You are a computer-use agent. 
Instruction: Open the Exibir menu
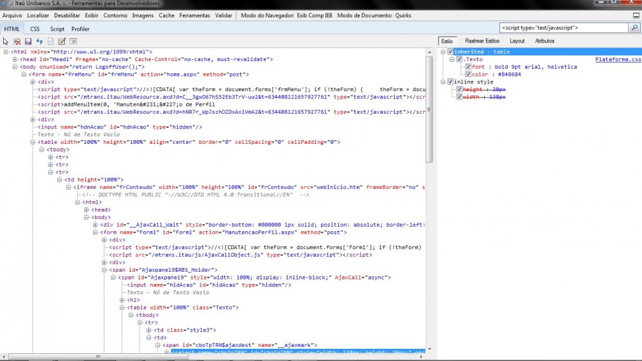91,15
